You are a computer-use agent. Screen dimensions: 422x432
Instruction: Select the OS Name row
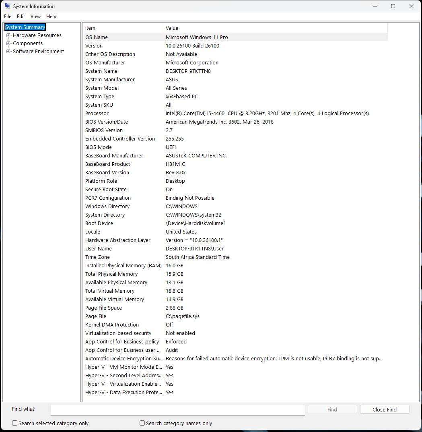click(97, 37)
